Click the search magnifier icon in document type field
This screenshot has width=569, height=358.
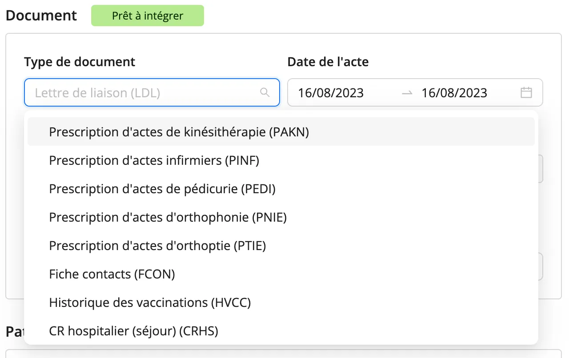264,92
